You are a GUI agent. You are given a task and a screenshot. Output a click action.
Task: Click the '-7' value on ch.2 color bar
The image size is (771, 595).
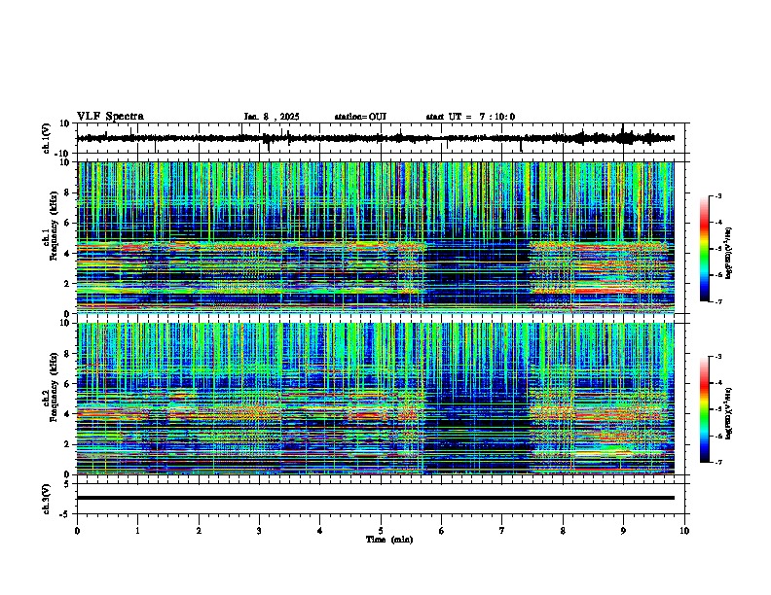tap(717, 463)
